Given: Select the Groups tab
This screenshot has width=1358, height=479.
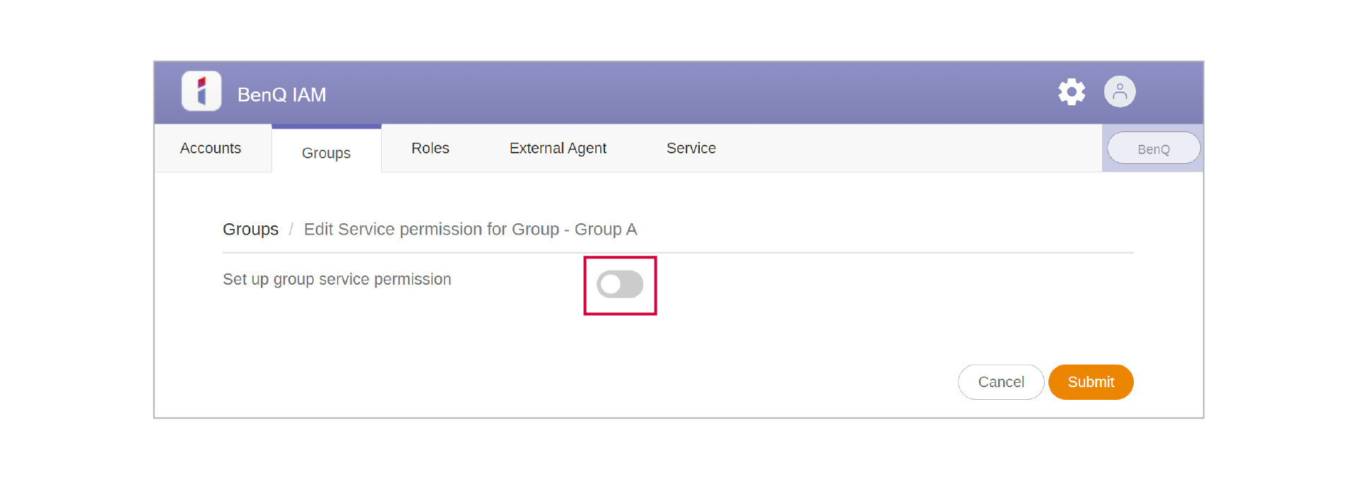Looking at the screenshot, I should pyautogui.click(x=326, y=153).
